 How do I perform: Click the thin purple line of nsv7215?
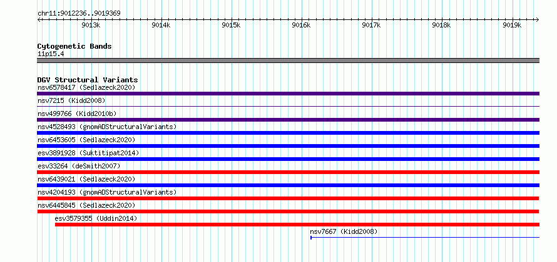click(x=288, y=106)
